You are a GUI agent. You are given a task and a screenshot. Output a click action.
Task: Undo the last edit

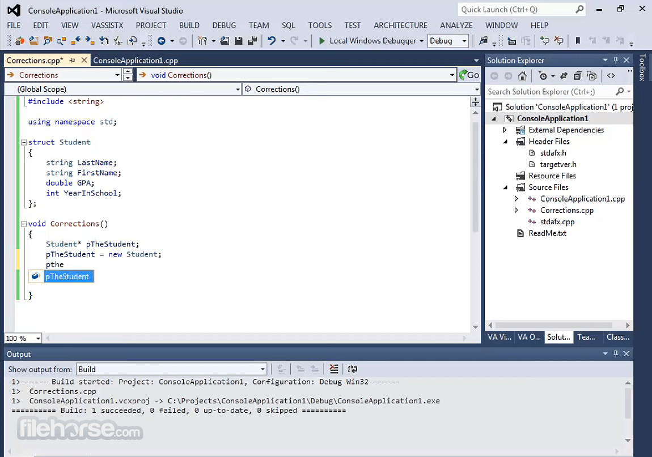click(272, 41)
